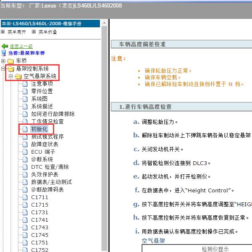252x252 pixels.
Task: Collapse the 空气悬架系统 sub-node
Action: tap(10, 76)
